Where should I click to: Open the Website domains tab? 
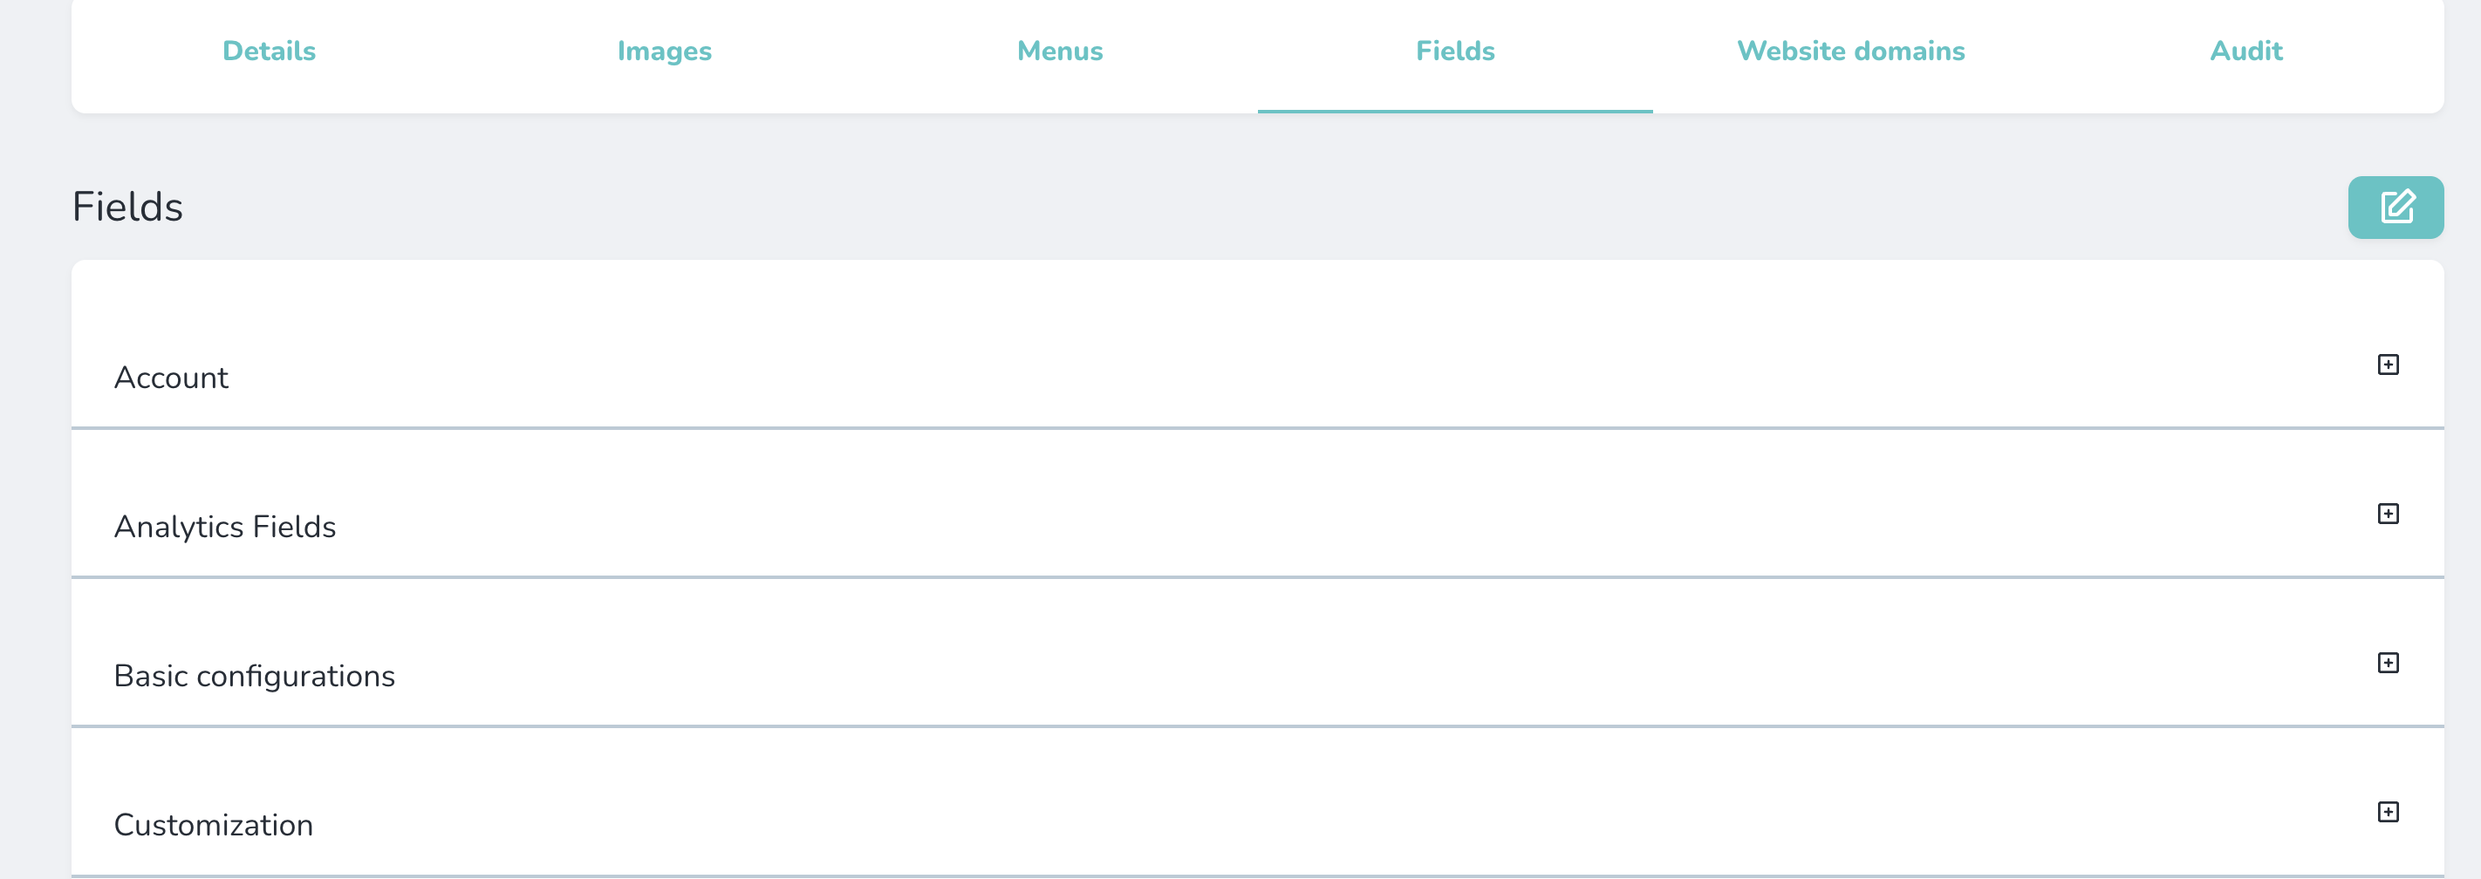click(1850, 51)
